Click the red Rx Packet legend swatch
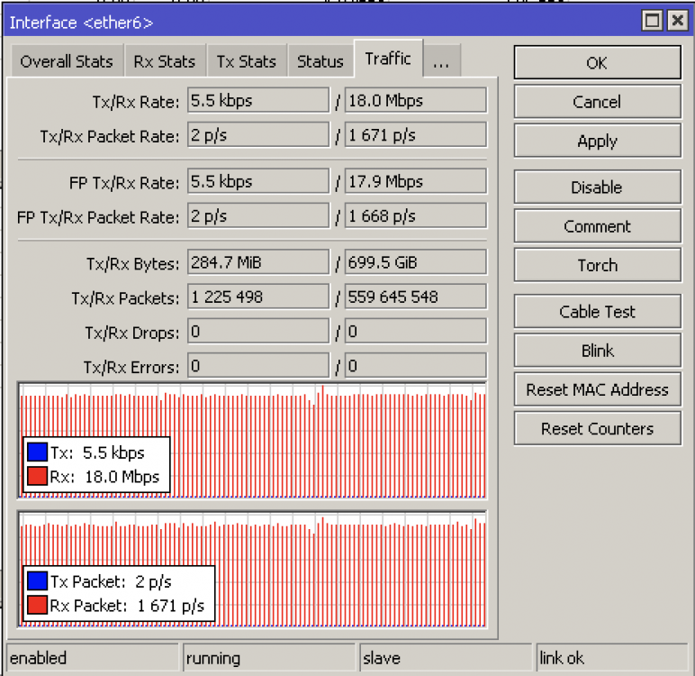This screenshot has height=676, width=695. (x=37, y=606)
